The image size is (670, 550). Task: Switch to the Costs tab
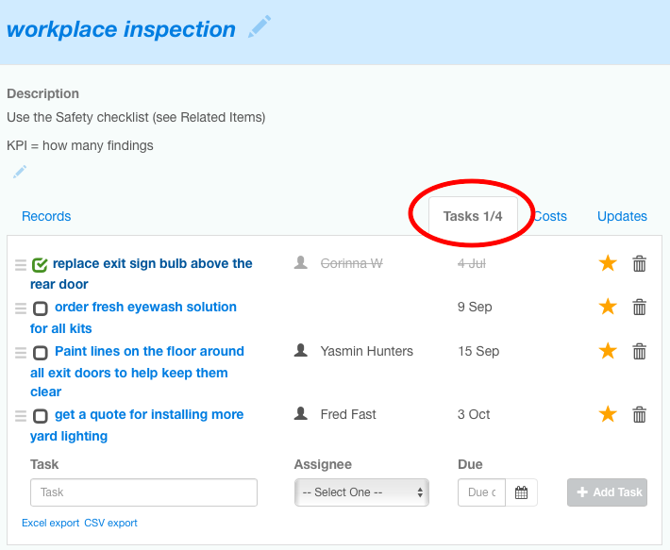tap(550, 216)
